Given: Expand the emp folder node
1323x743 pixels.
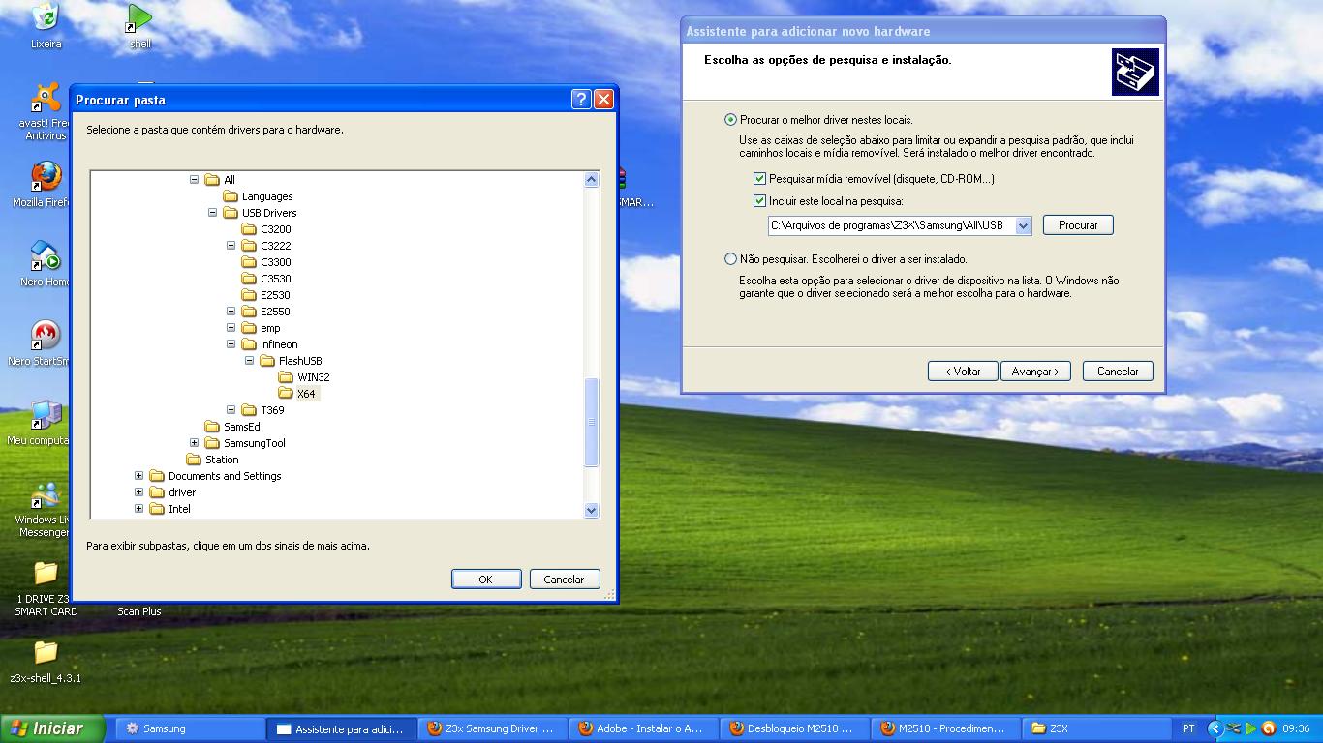Looking at the screenshot, I should [231, 328].
